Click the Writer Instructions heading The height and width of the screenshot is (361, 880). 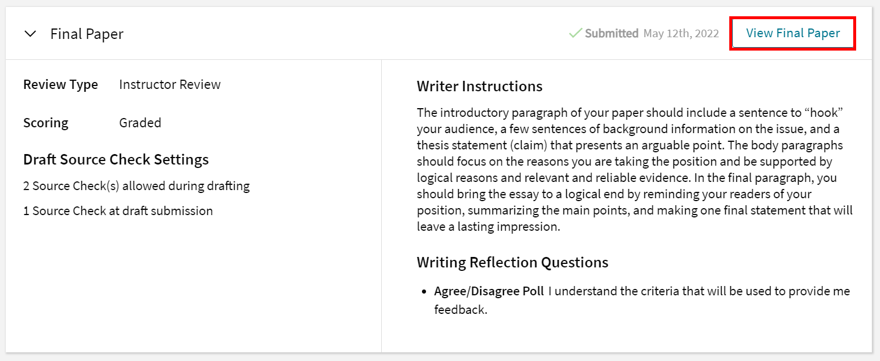tap(479, 85)
